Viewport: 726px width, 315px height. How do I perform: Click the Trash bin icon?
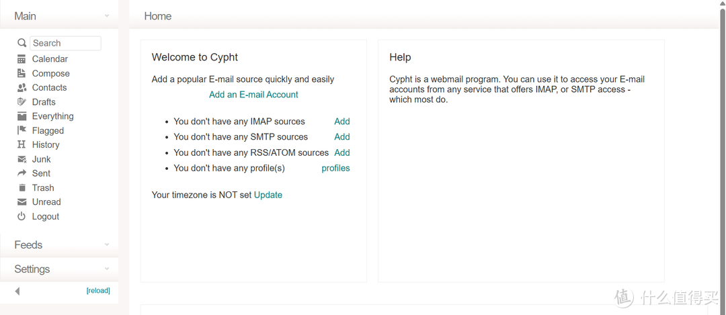22,188
